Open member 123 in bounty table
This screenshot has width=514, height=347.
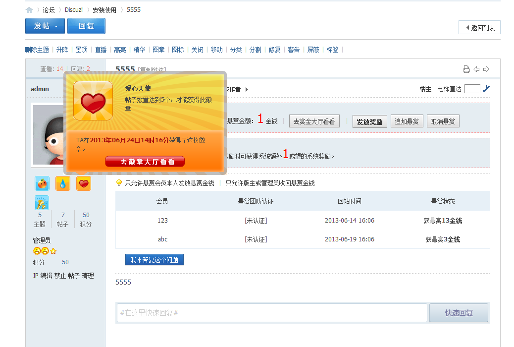(x=162, y=220)
